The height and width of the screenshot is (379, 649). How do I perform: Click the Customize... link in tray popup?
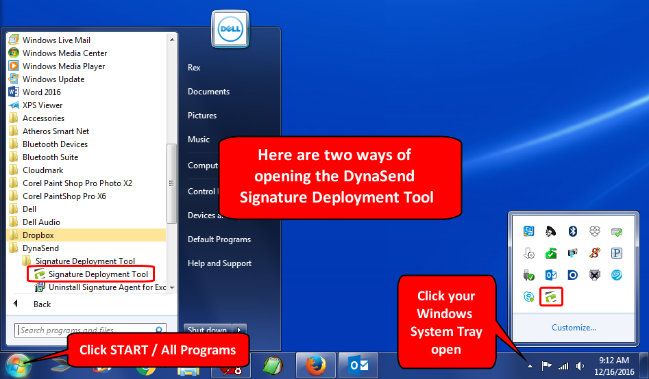[574, 327]
